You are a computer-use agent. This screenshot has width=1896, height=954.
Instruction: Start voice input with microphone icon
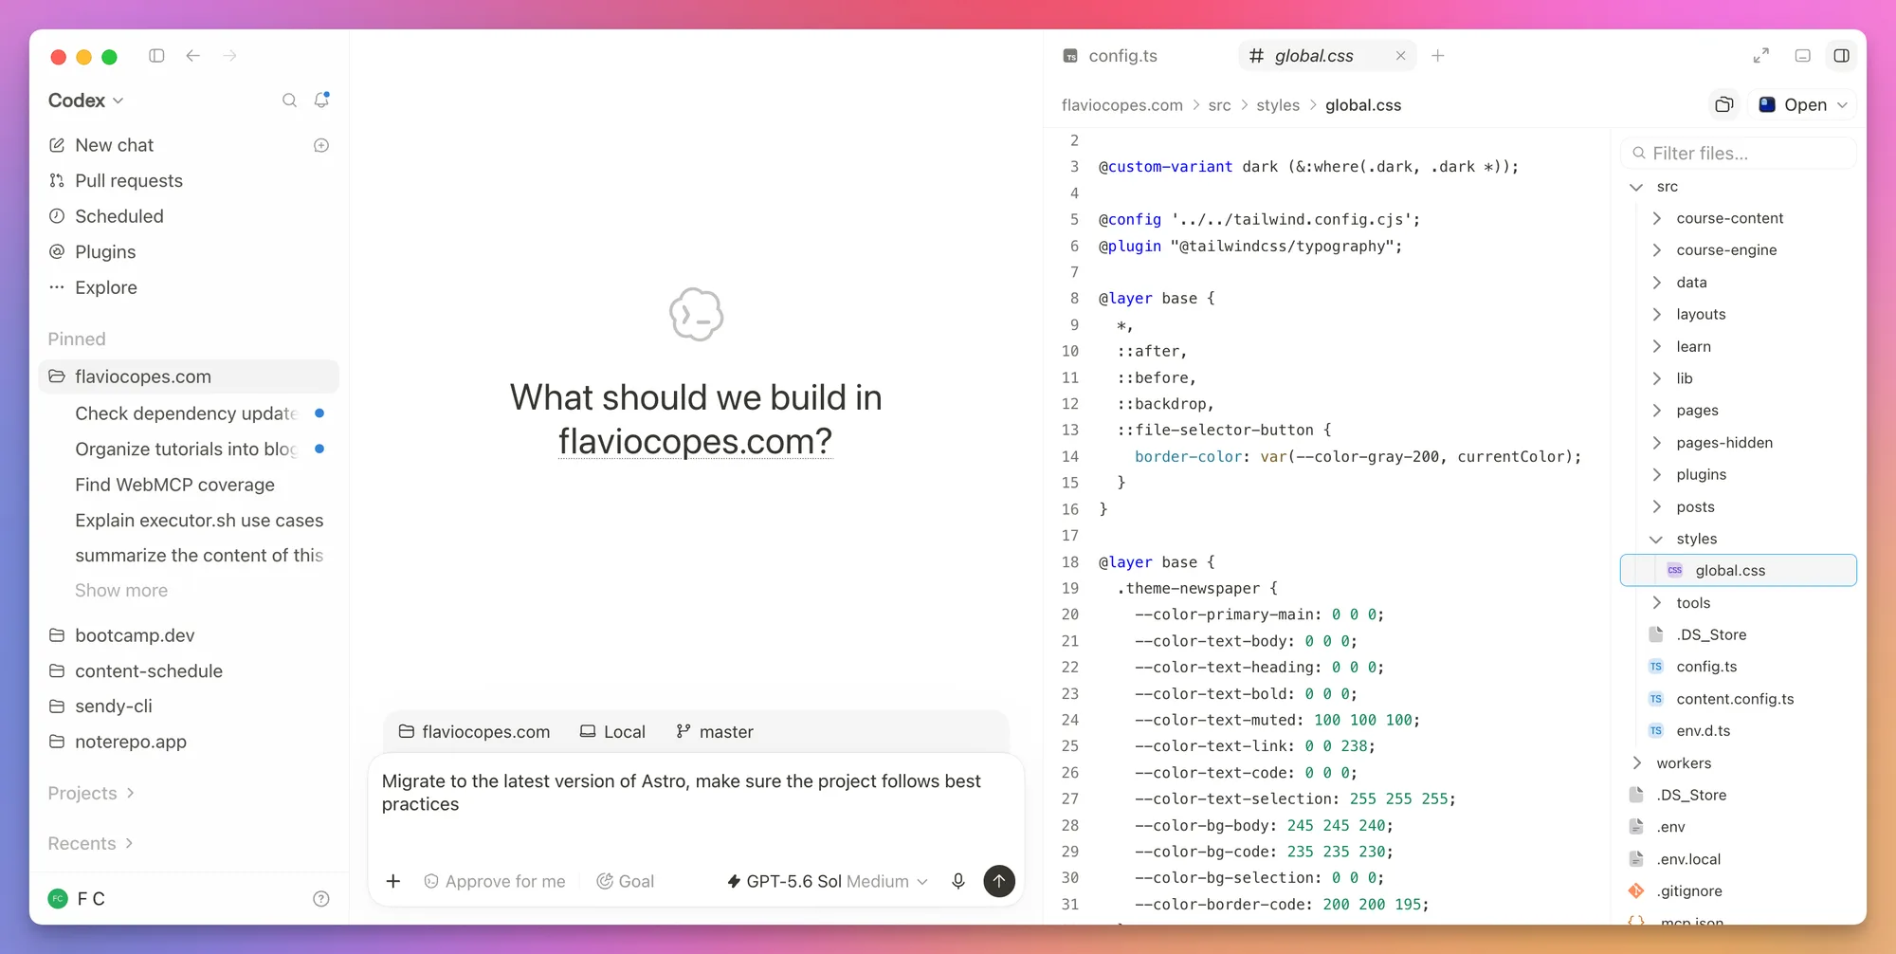tap(958, 881)
